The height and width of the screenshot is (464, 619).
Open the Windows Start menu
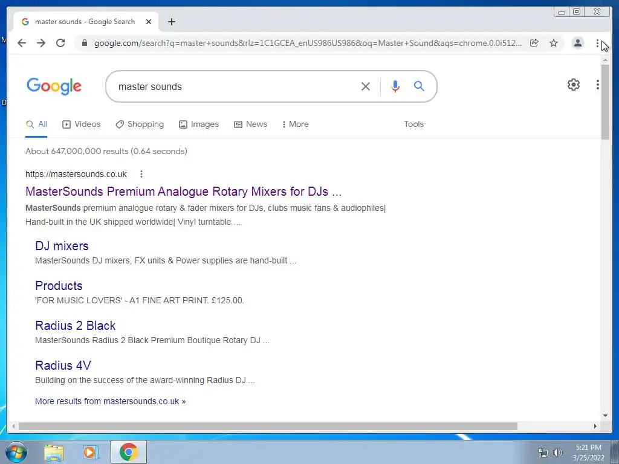(x=15, y=452)
